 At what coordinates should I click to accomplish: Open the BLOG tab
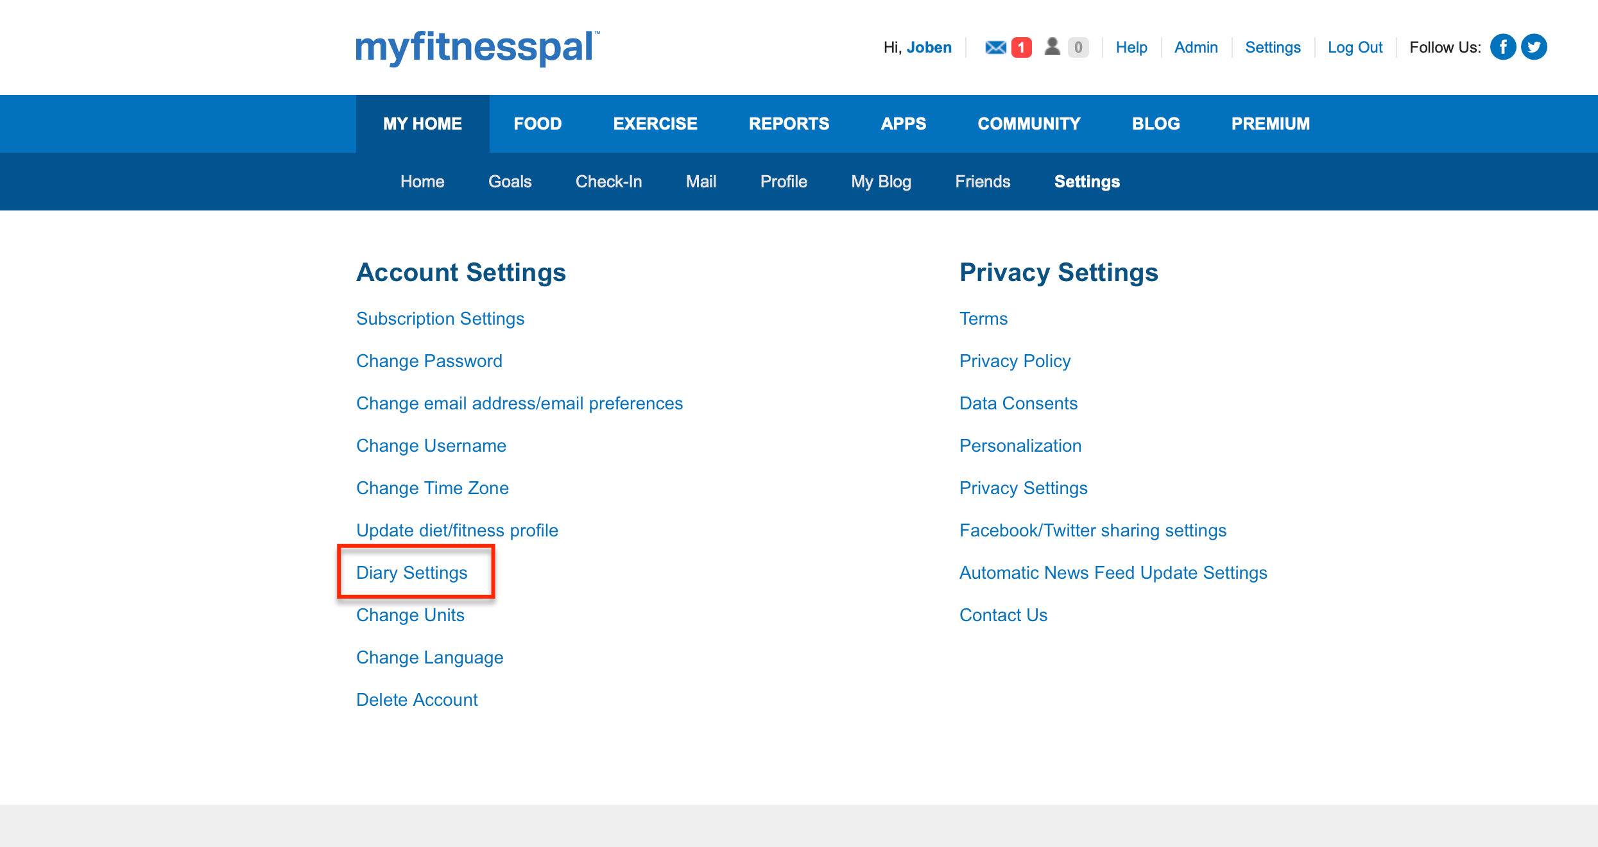tap(1156, 124)
